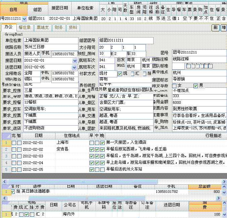This screenshot has height=218, width=227.
Task: Click the 自用 column header
Action: (x=14, y=9)
